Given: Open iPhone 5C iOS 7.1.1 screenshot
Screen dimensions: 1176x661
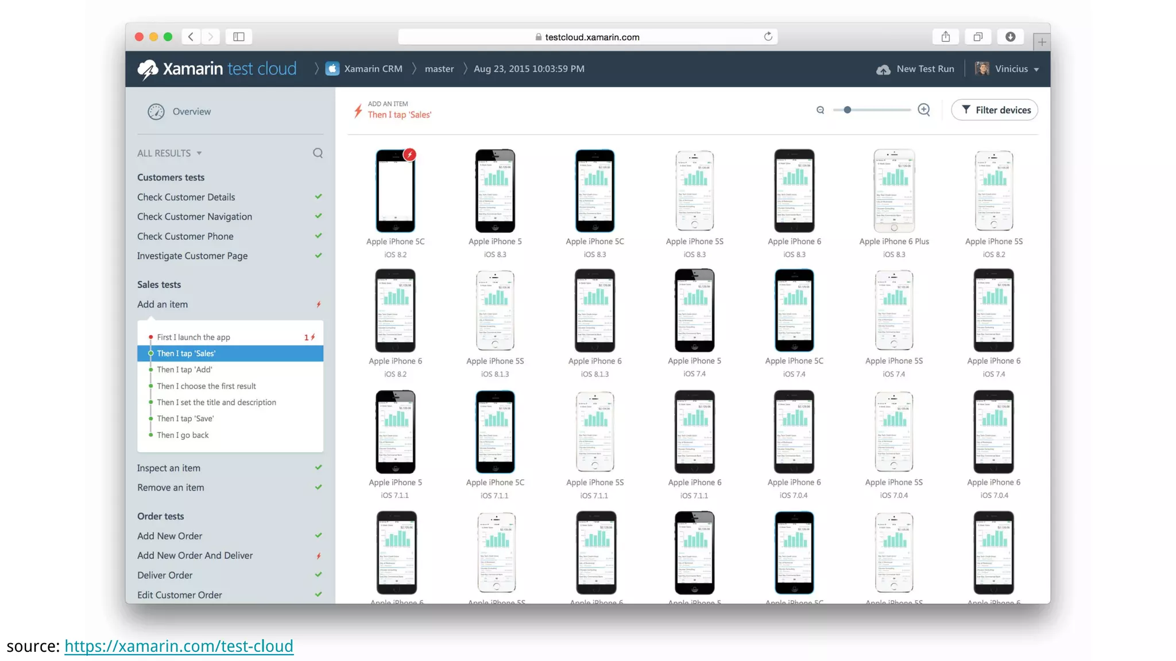Looking at the screenshot, I should pos(495,432).
